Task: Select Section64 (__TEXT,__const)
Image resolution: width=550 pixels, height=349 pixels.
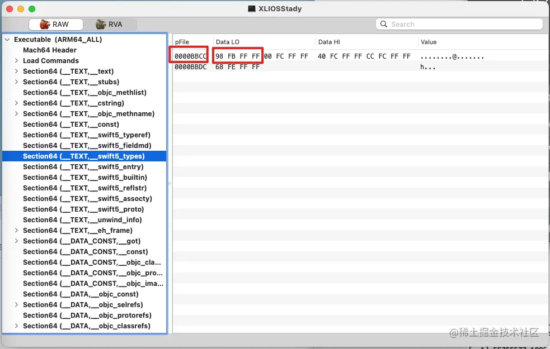Action: [84, 125]
